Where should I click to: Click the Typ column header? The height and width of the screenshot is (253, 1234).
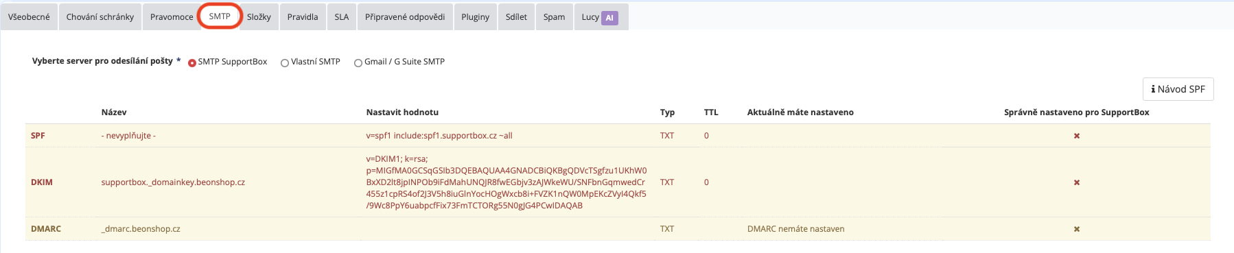click(x=667, y=112)
